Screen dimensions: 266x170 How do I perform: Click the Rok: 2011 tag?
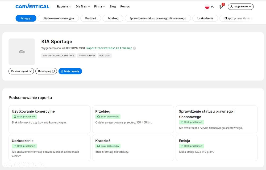point(105,56)
